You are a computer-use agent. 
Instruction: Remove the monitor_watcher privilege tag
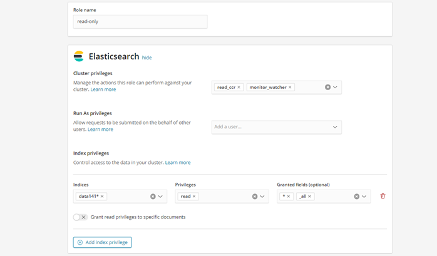click(290, 87)
